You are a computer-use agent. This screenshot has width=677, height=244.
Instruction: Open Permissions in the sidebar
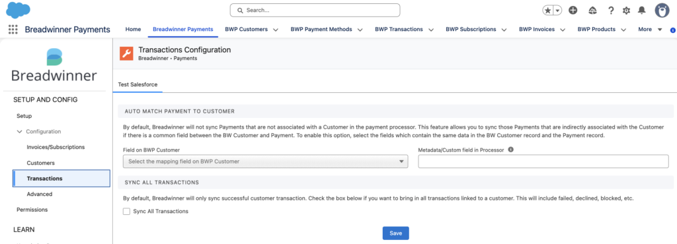click(x=32, y=210)
